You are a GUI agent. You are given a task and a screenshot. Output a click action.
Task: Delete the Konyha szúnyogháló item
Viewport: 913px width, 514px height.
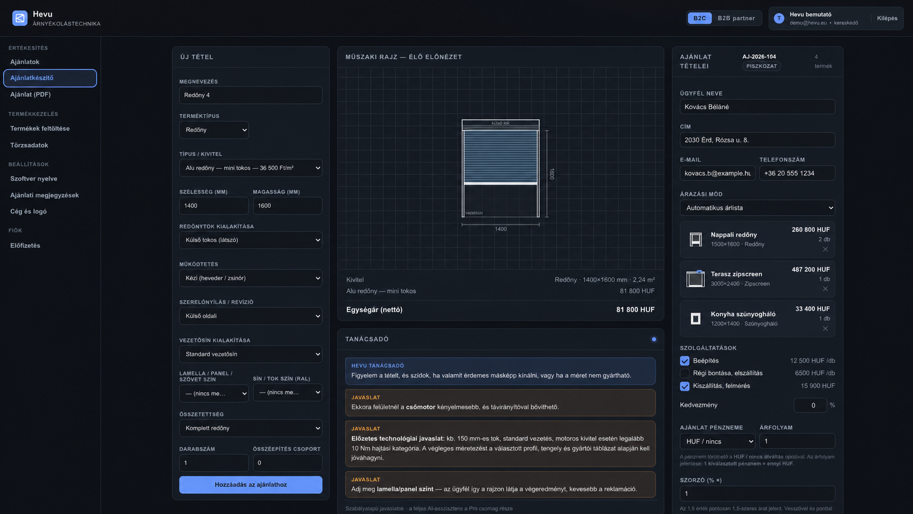point(825,329)
